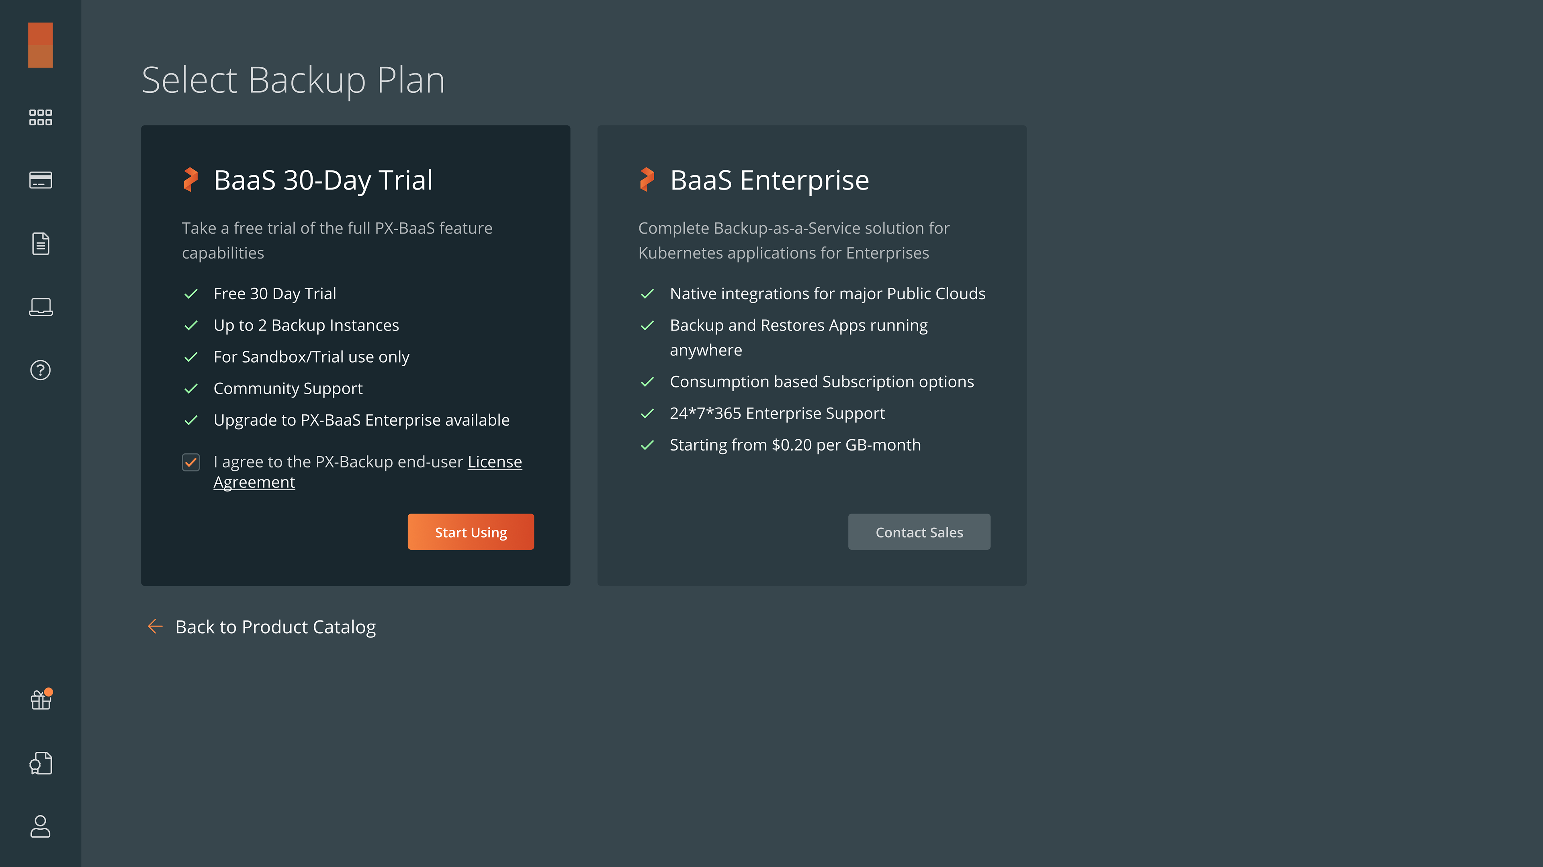
Task: Click 'Backup and Restores Apps running anywhere'
Action: [798, 338]
